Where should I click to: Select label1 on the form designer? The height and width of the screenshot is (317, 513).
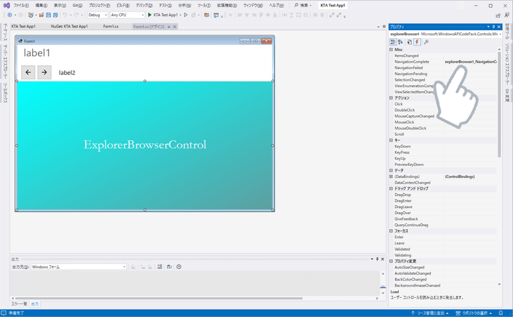tap(37, 53)
